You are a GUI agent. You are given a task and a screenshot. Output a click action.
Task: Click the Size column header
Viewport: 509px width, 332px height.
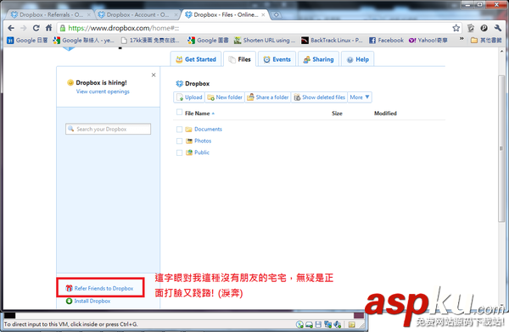click(x=337, y=113)
